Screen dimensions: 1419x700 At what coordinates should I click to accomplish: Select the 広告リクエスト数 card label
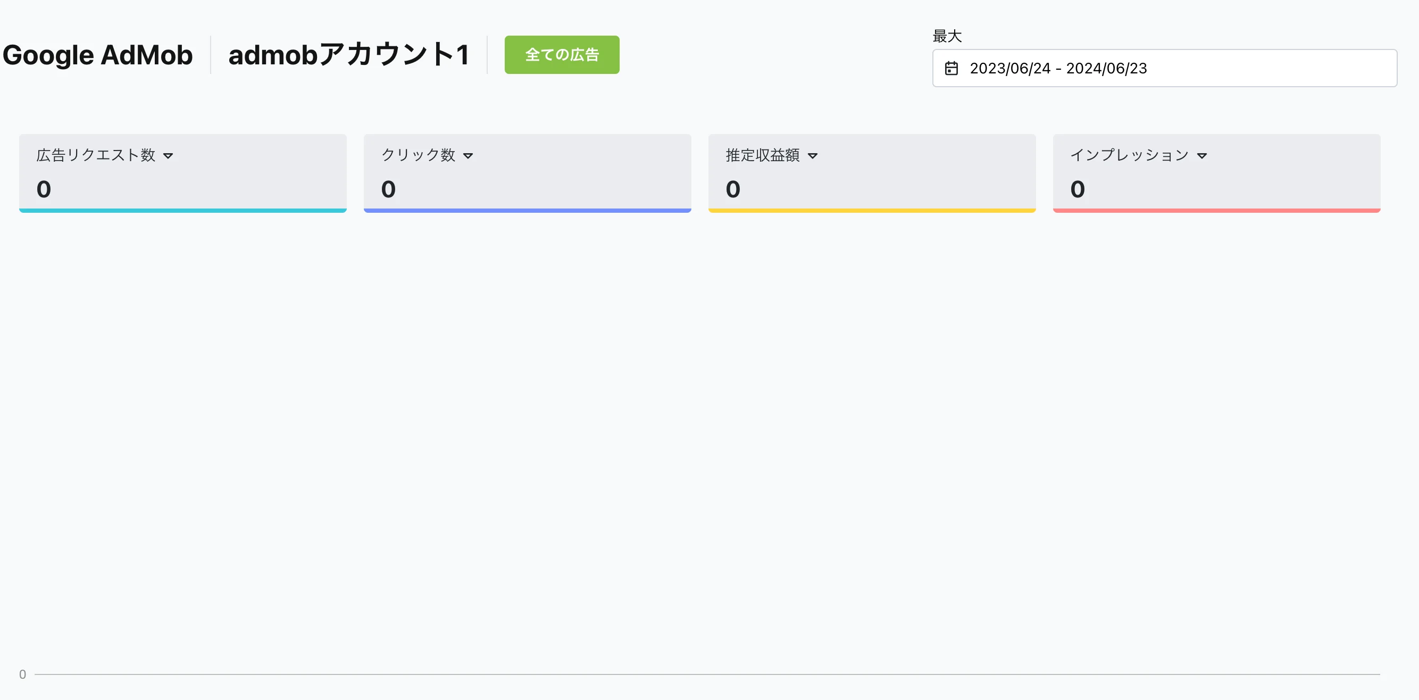(96, 155)
